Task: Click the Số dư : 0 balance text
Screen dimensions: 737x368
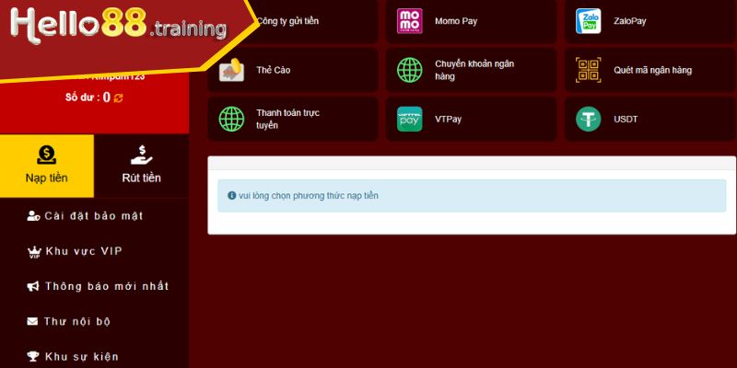Action: tap(88, 98)
